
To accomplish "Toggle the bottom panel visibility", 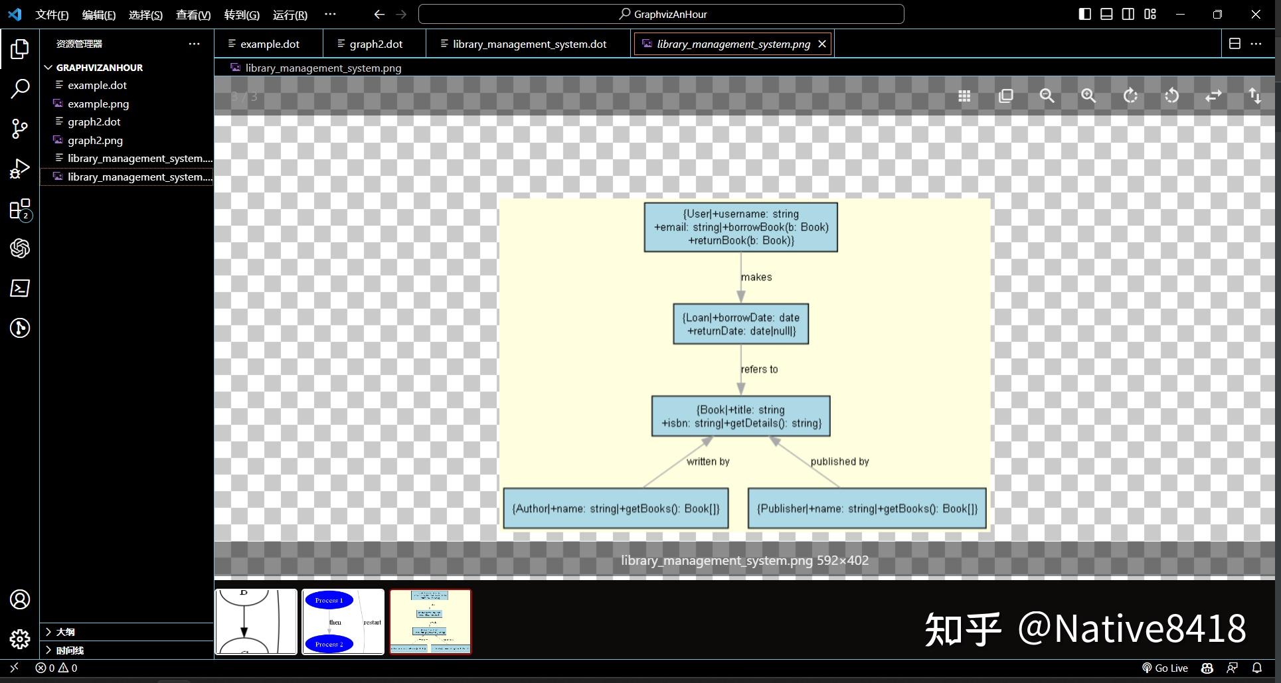I will pyautogui.click(x=1106, y=13).
